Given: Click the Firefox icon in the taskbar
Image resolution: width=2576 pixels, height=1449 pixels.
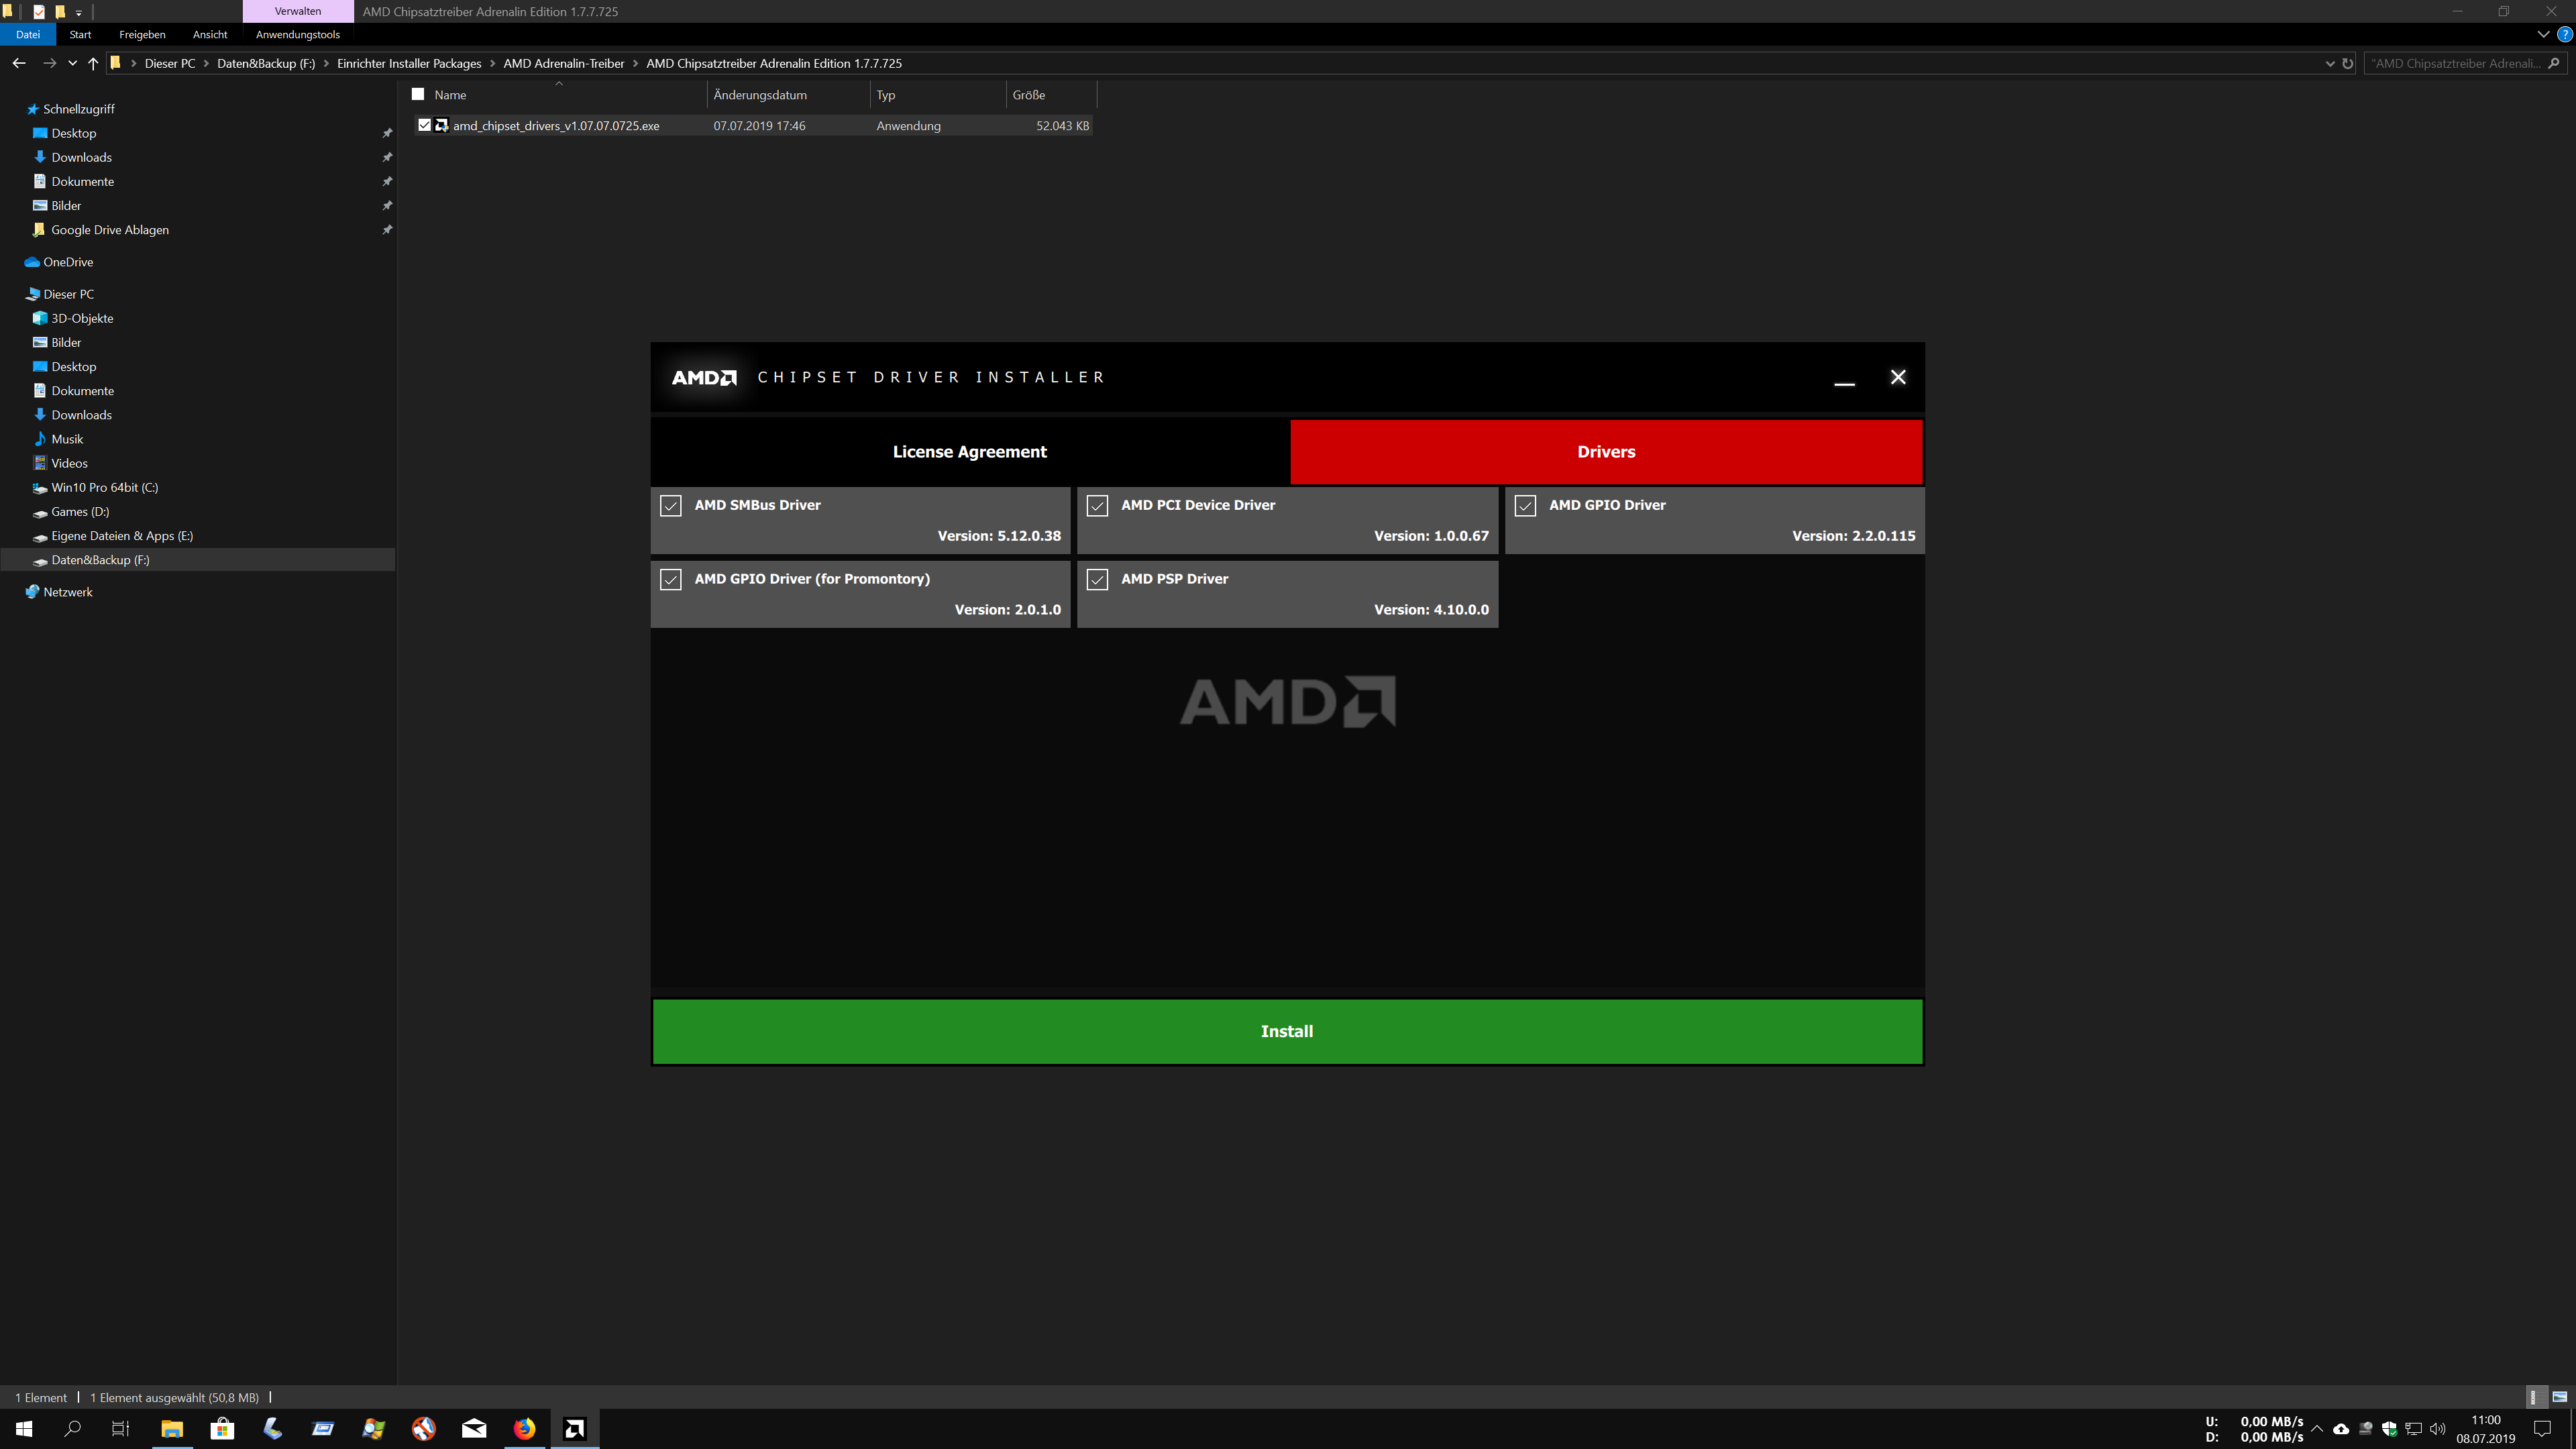Looking at the screenshot, I should [x=524, y=1428].
